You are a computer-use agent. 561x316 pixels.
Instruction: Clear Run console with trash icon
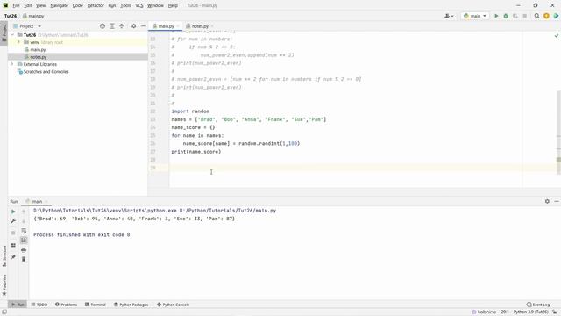[x=24, y=259]
